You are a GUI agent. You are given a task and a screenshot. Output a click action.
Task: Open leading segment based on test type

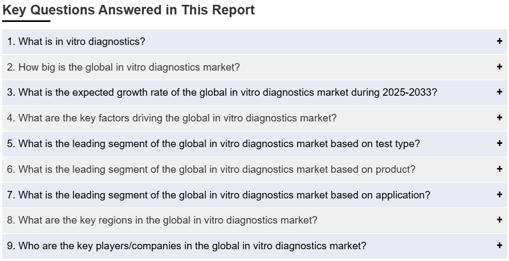tap(254, 144)
